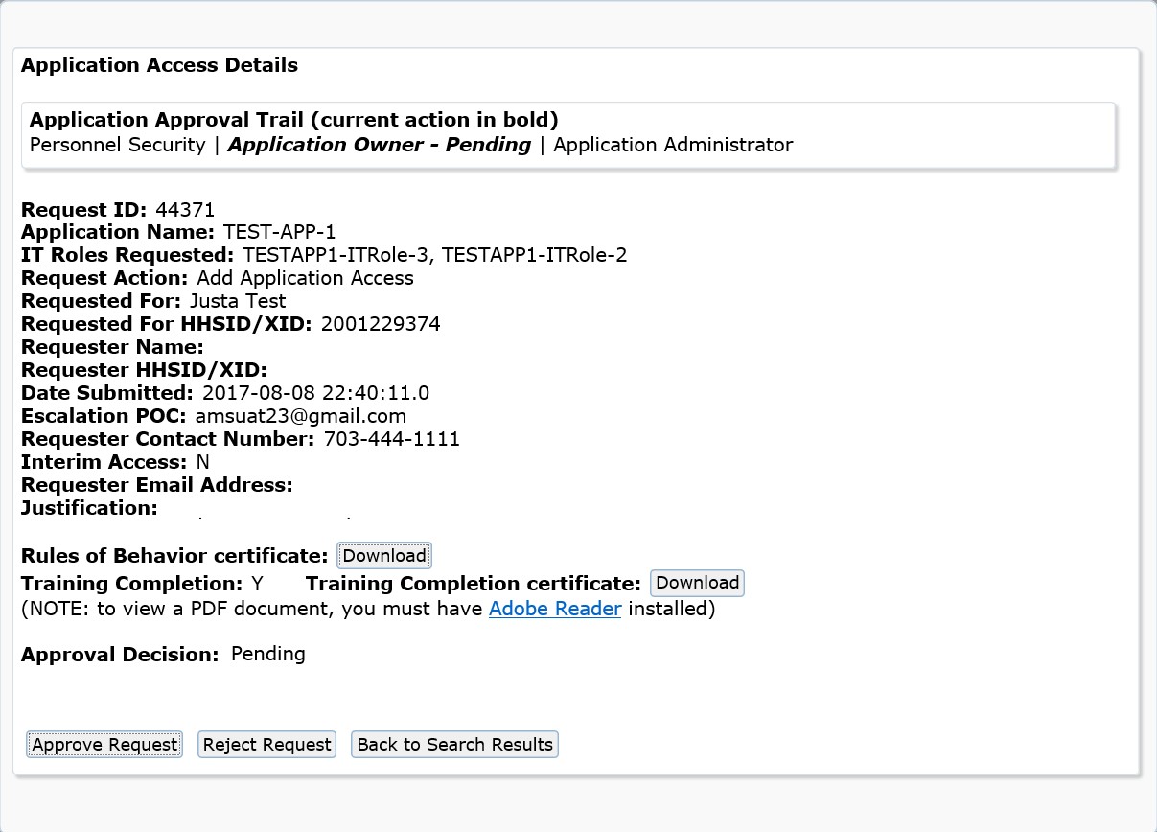Open the Adobe Reader link

[555, 610]
